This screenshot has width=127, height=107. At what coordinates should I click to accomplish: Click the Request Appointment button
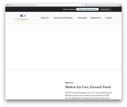click(x=87, y=9)
